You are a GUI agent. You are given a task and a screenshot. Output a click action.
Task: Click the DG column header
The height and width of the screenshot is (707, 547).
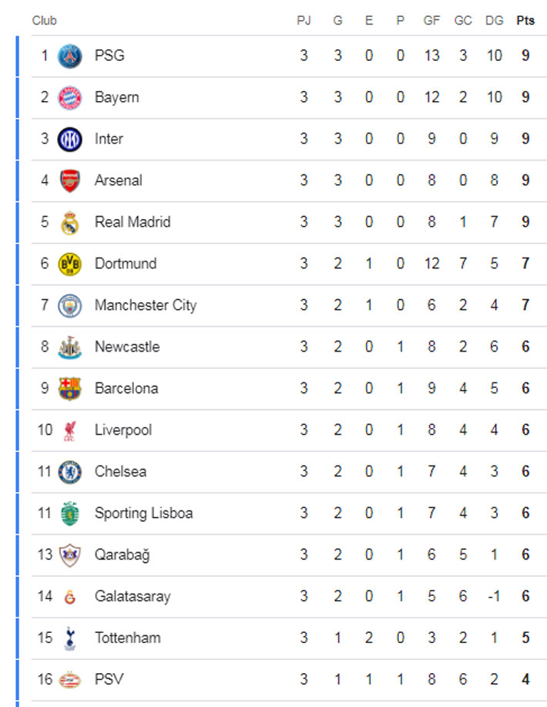click(x=494, y=21)
